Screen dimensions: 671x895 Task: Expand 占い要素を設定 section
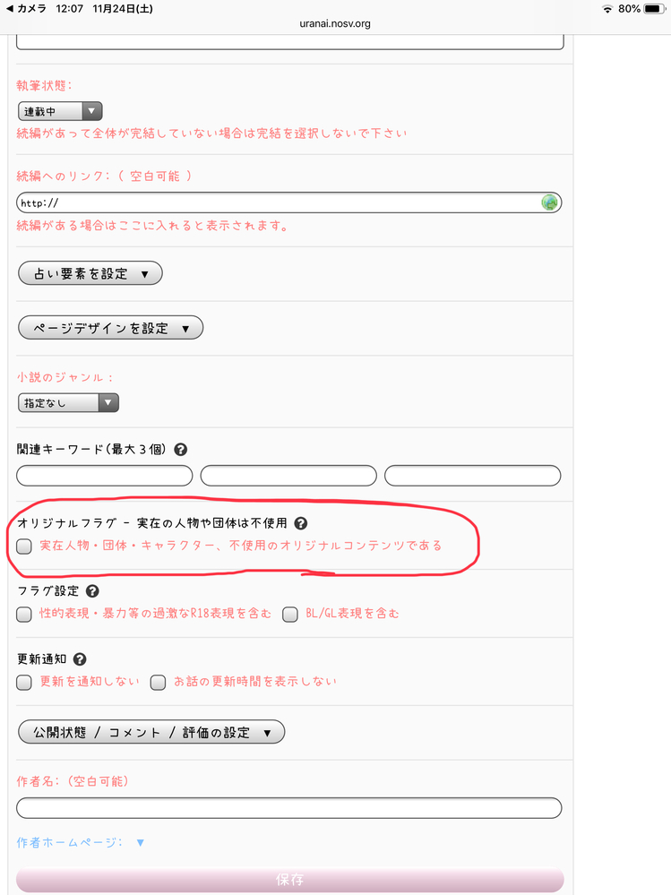pyautogui.click(x=90, y=273)
